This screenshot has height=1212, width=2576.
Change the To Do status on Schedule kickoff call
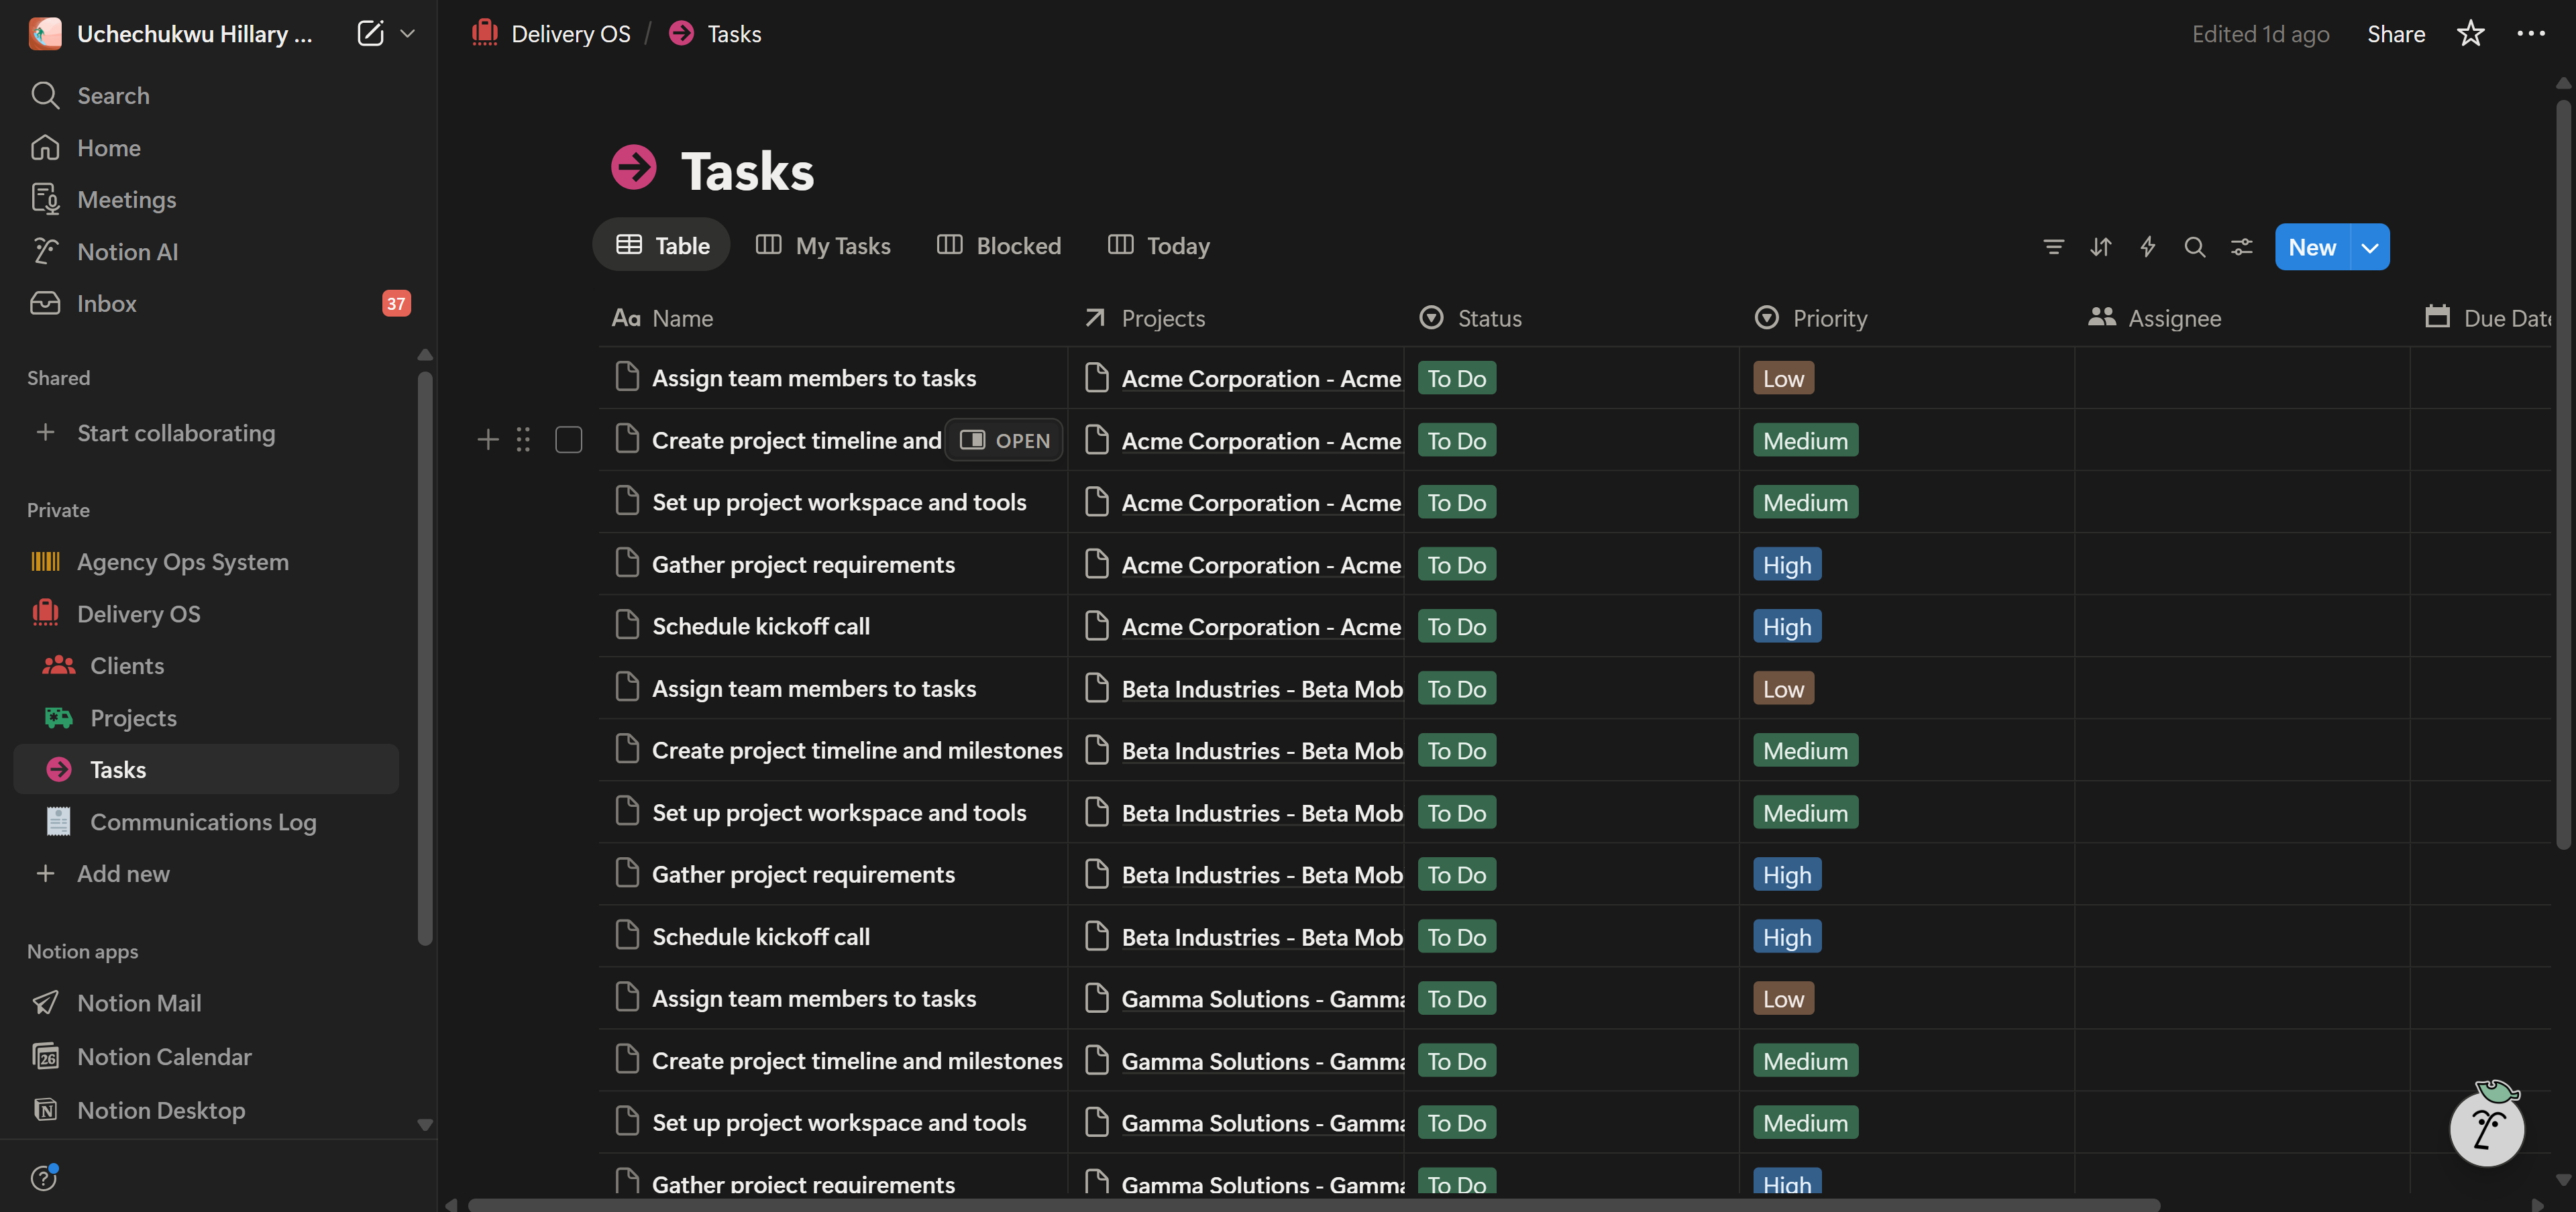pos(1456,625)
